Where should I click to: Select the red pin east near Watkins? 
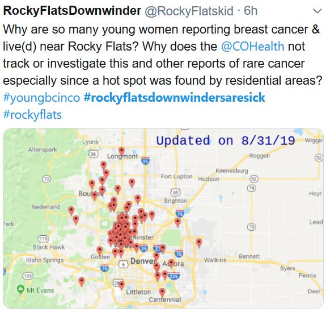tap(199, 243)
